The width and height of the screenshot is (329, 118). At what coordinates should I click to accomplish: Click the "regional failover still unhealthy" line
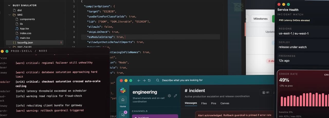point(54,62)
